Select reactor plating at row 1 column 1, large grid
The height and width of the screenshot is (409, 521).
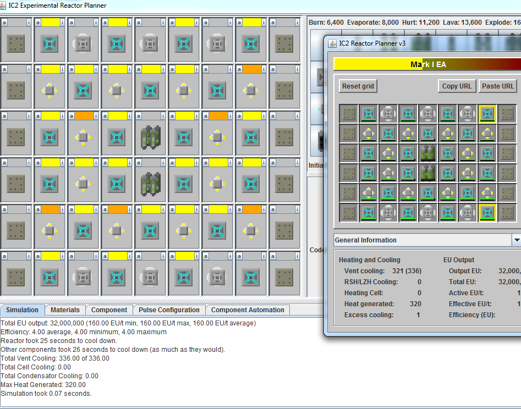(16, 43)
